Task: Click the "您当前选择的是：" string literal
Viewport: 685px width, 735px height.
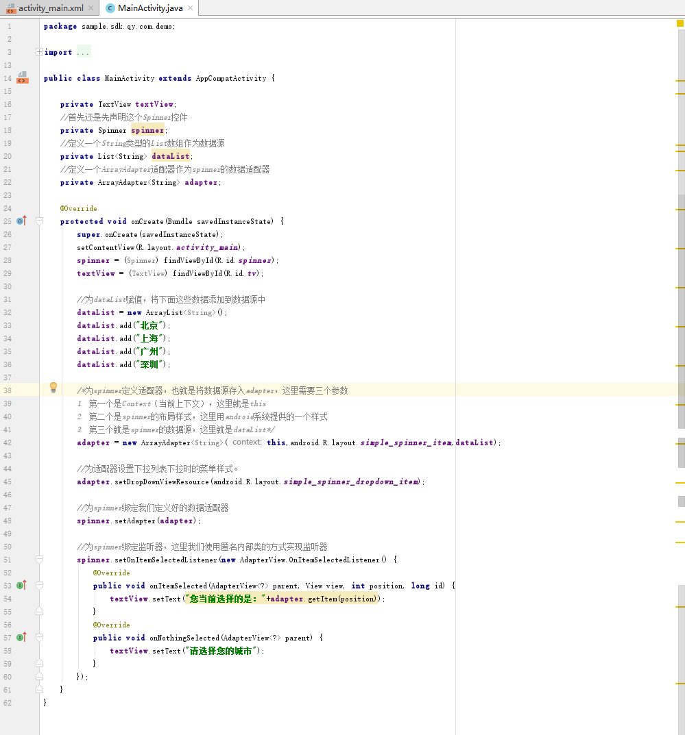Action: (225, 599)
